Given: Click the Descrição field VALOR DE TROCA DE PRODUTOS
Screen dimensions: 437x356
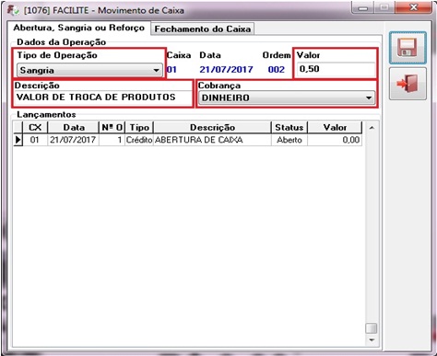Looking at the screenshot, I should (102, 98).
